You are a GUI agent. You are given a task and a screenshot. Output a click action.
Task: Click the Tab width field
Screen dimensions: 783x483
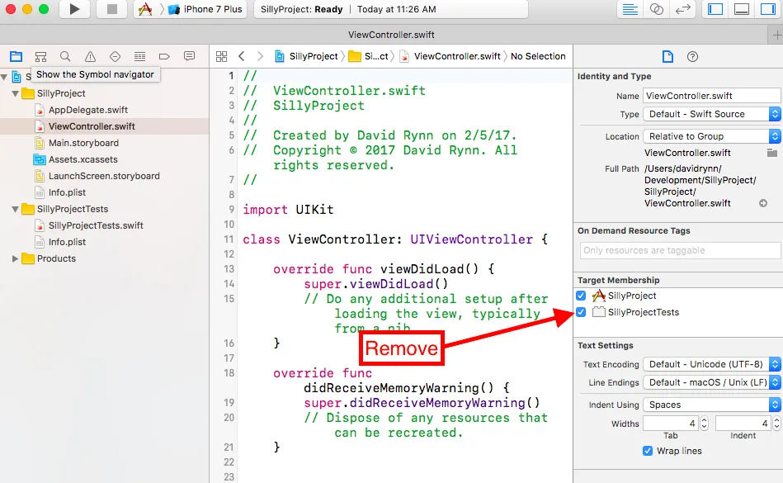671,424
